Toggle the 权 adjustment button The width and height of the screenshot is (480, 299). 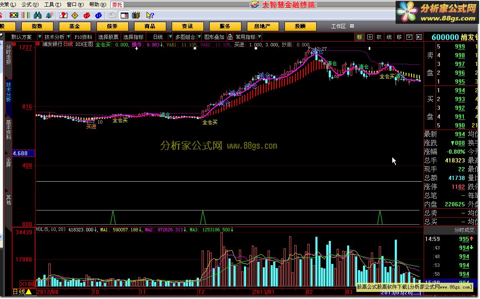point(379,37)
